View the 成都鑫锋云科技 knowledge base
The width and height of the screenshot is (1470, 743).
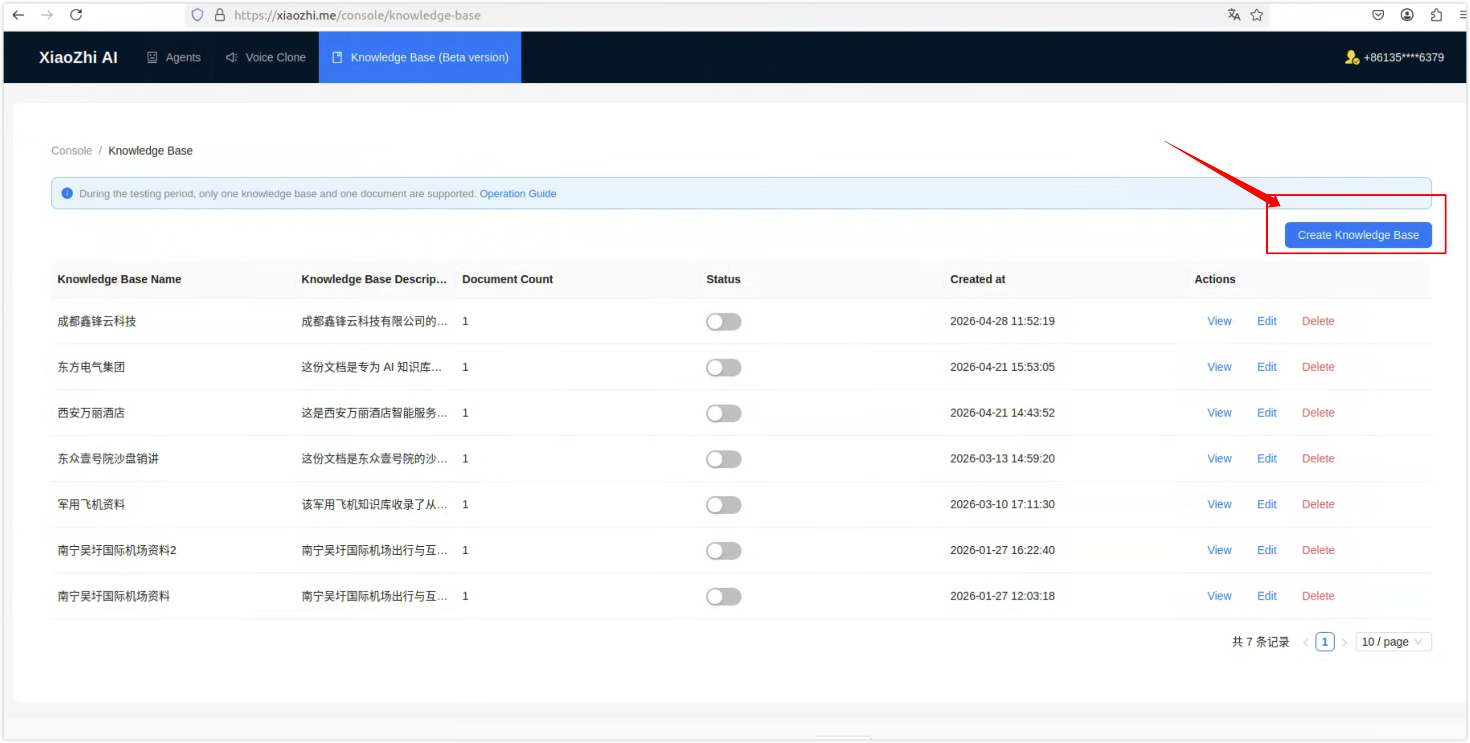pyautogui.click(x=1219, y=321)
